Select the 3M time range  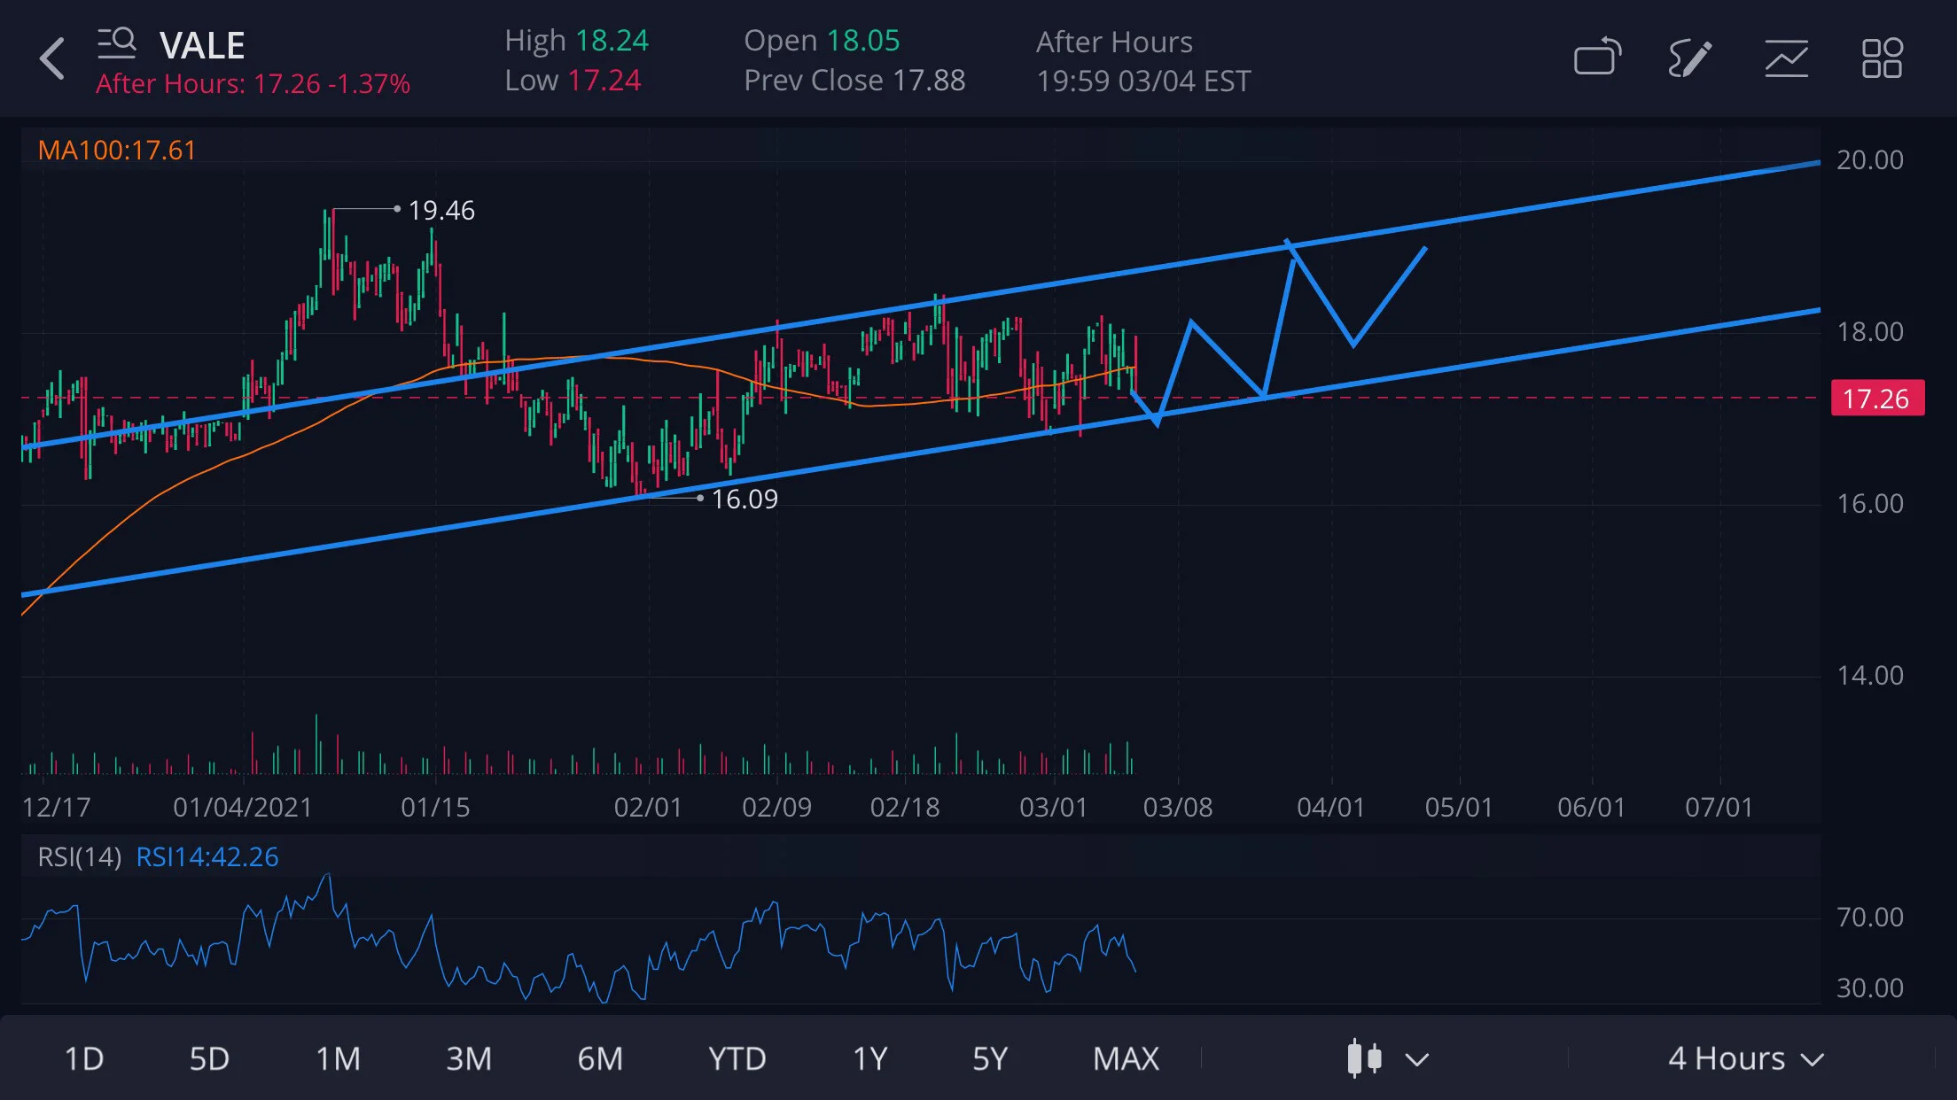(469, 1058)
